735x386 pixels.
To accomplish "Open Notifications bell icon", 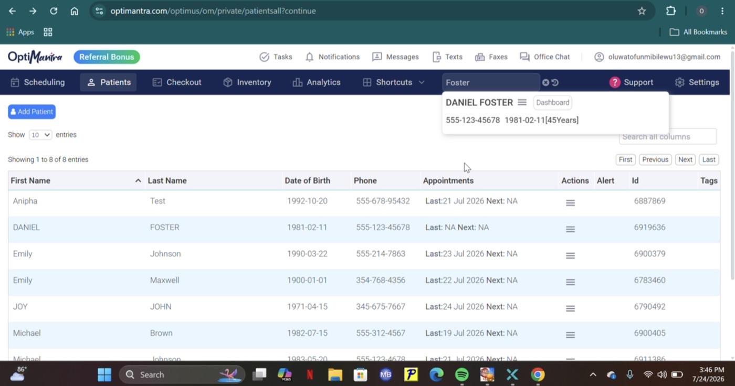I will (310, 57).
